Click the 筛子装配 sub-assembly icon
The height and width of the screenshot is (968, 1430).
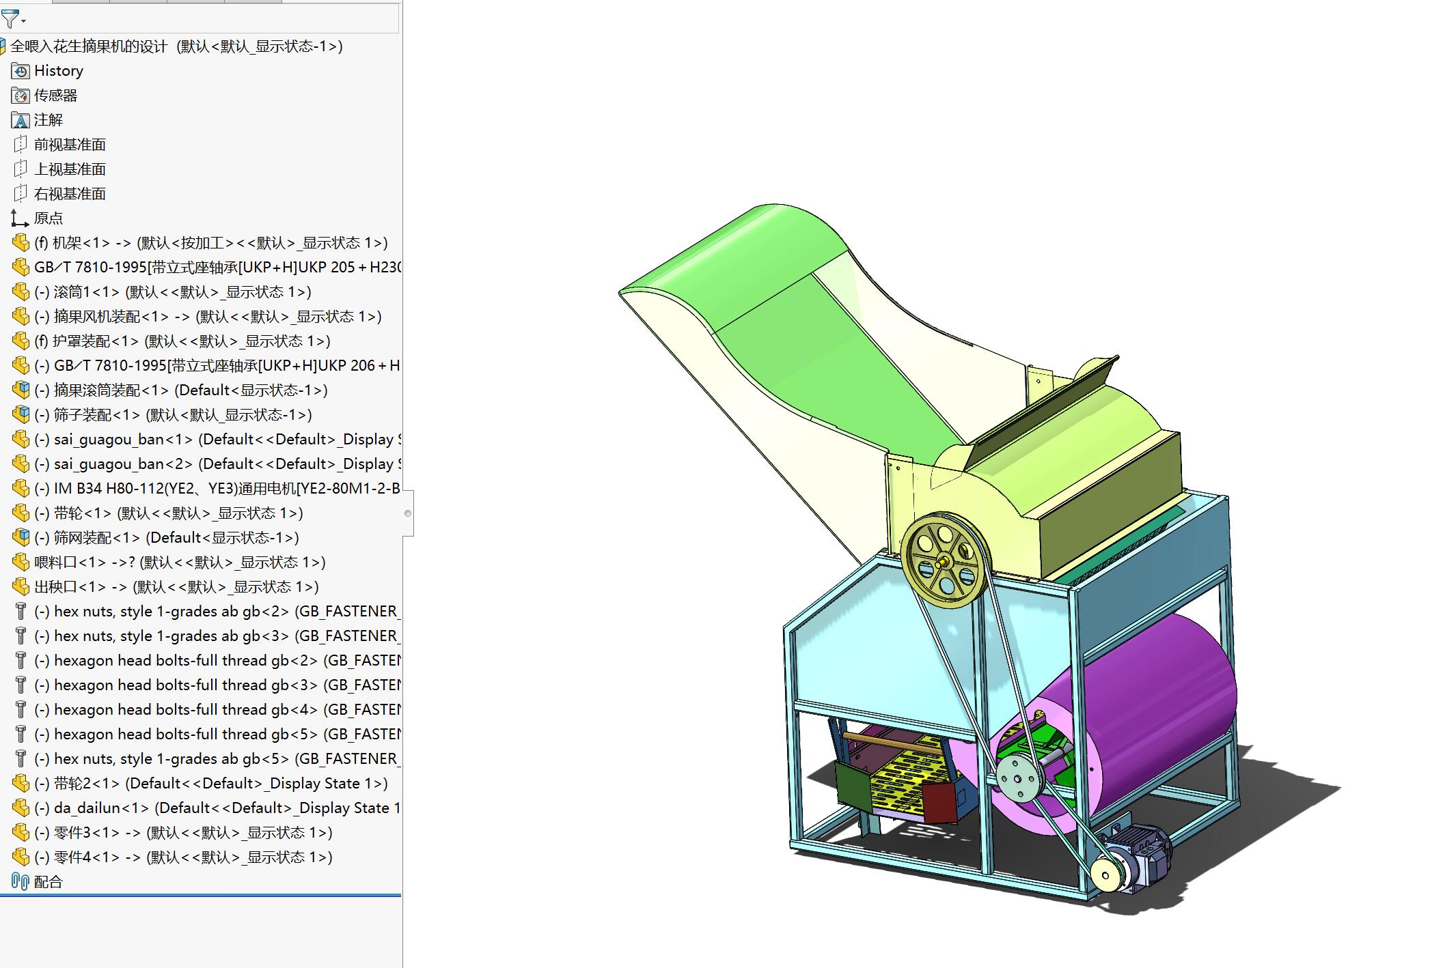20,415
